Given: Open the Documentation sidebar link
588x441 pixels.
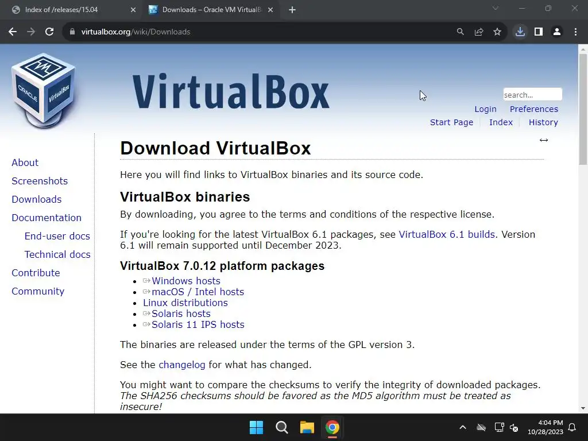Looking at the screenshot, I should click(x=47, y=218).
